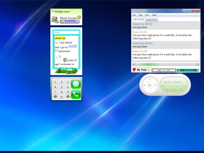Click the teal i love icons badge

[x=188, y=70]
